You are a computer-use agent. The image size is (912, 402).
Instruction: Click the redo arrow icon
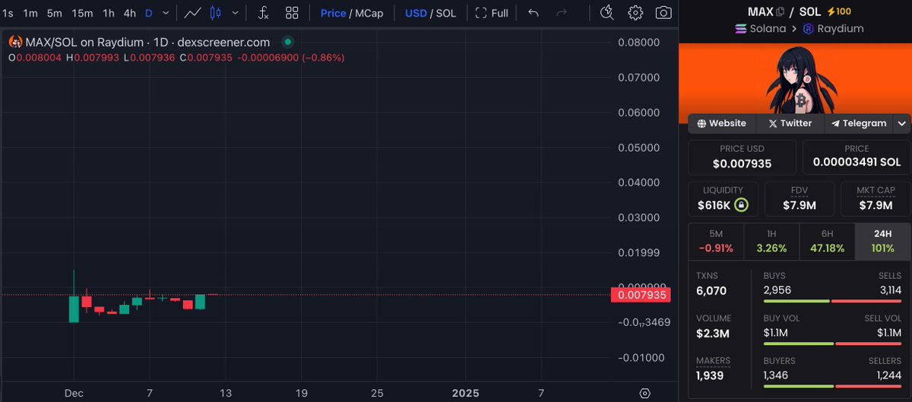(562, 13)
